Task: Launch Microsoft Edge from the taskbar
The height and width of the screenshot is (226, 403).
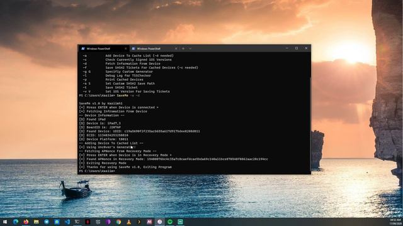Action: (x=16, y=222)
